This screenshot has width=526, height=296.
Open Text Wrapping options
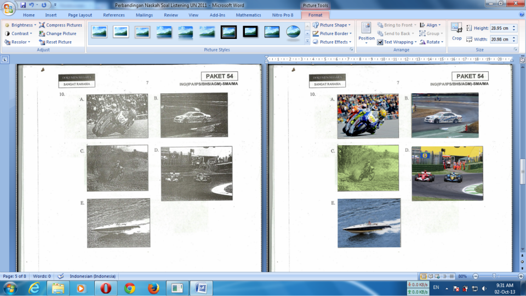397,42
